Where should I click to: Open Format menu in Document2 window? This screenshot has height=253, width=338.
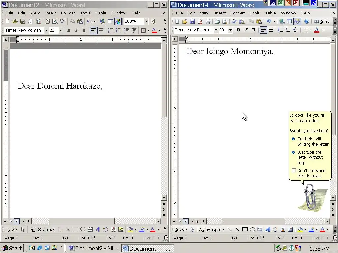(x=68, y=13)
